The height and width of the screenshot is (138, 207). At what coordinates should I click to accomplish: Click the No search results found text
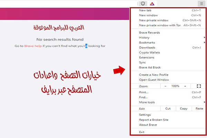(x=60, y=39)
